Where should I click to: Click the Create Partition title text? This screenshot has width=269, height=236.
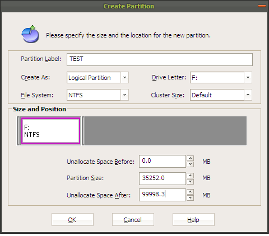coord(129,6)
